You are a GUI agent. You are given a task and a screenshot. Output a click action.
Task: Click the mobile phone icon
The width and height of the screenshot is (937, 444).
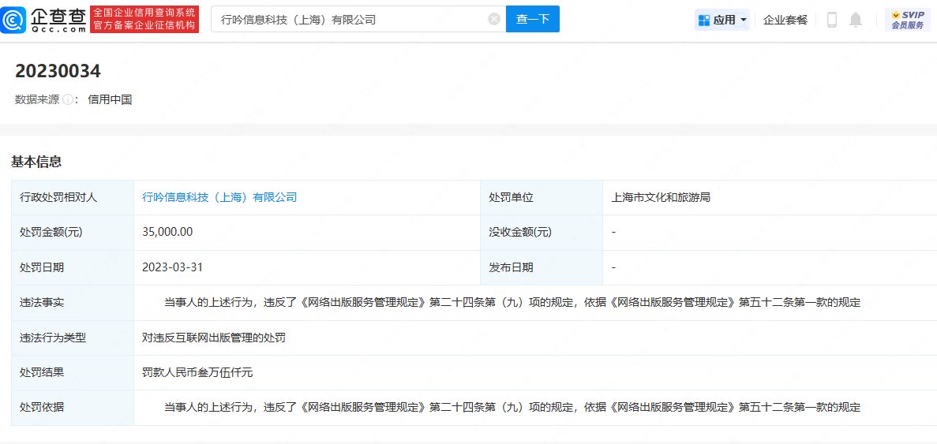[x=831, y=20]
